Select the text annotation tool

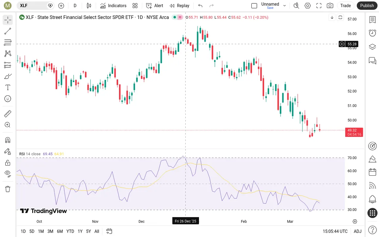point(8,88)
